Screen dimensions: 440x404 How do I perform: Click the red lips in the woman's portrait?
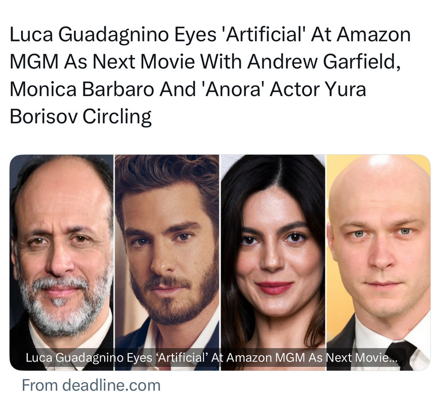pyautogui.click(x=275, y=288)
